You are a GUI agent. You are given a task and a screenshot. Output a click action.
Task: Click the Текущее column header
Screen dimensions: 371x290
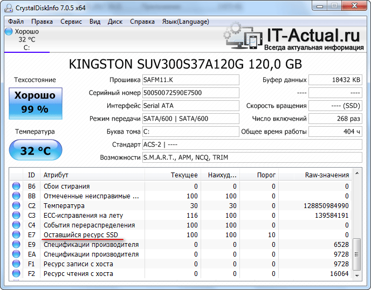(173, 175)
